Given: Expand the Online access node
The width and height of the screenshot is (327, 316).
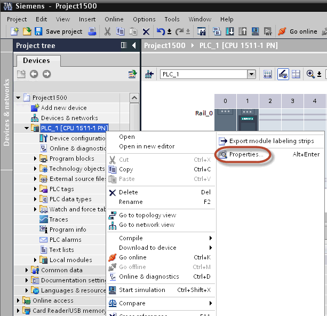Looking at the screenshot, I should (18, 301).
